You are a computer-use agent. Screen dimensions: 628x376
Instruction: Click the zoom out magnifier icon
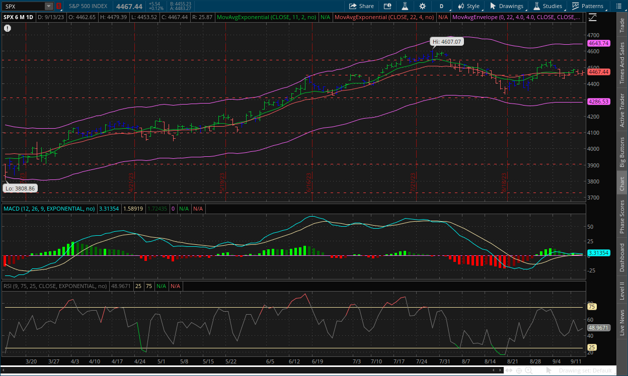click(539, 371)
